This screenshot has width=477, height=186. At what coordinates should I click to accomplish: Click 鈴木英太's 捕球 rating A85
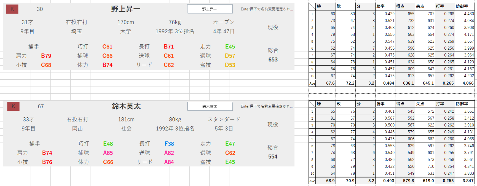click(x=108, y=153)
